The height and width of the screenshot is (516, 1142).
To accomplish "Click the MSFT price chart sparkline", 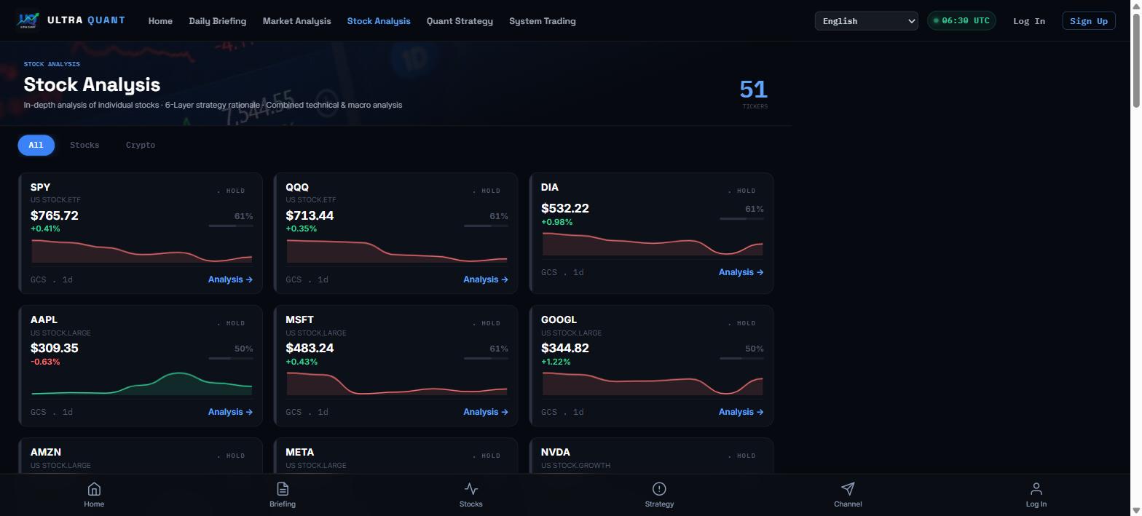I will click(x=397, y=384).
